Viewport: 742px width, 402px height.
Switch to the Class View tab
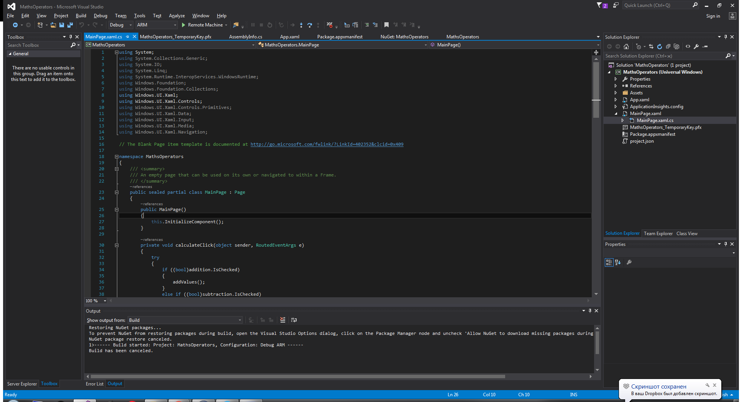[x=687, y=234]
